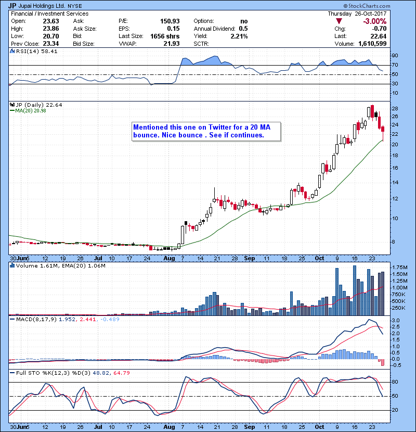416x432 pixels.
Task: Click the Volume 1.61M, EMA(20) 1.06M label
Action: click(x=60, y=265)
